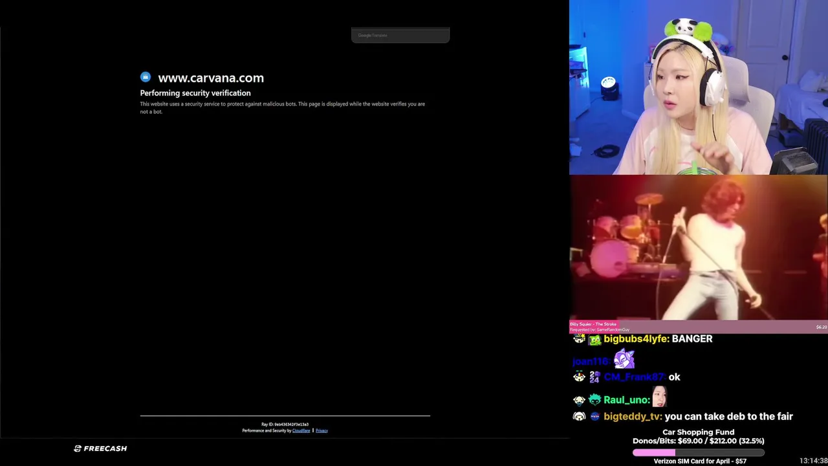This screenshot has height=466, width=828.
Task: Click the dog badge left of bigteddy_tv
Action: pos(579,417)
